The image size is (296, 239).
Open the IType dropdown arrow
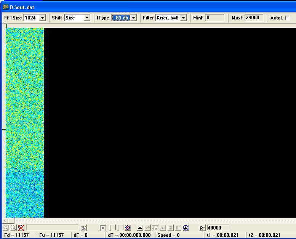coord(133,18)
